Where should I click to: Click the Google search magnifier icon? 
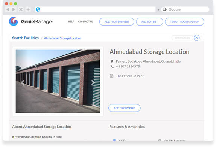click(164, 9)
